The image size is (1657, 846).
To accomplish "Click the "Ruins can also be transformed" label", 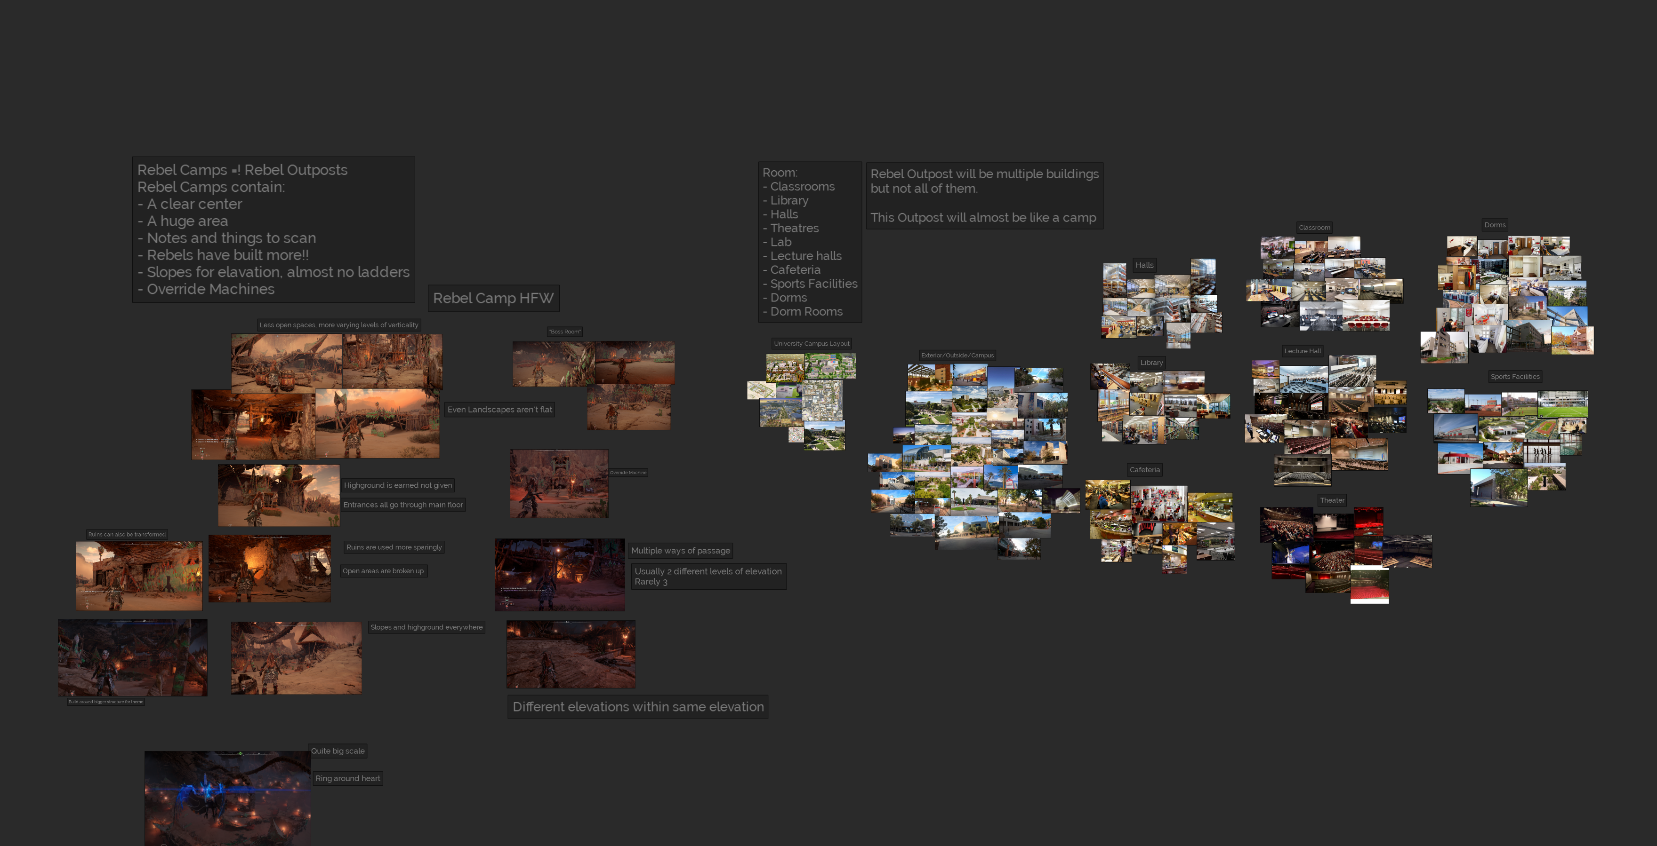I will 127,534.
